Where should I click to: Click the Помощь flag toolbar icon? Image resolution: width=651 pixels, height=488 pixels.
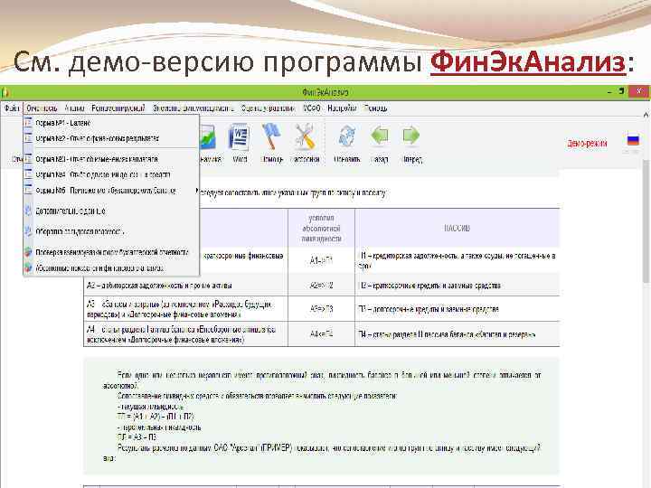point(271,136)
